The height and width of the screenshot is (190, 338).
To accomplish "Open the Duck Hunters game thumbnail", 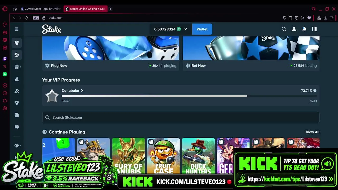I will [x=198, y=156].
